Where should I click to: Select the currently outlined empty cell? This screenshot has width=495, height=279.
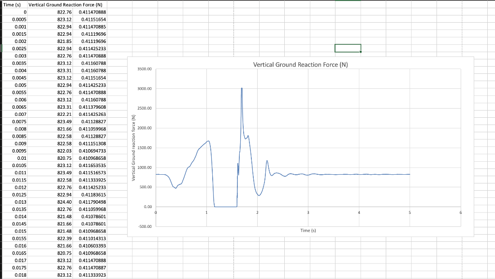(x=347, y=48)
